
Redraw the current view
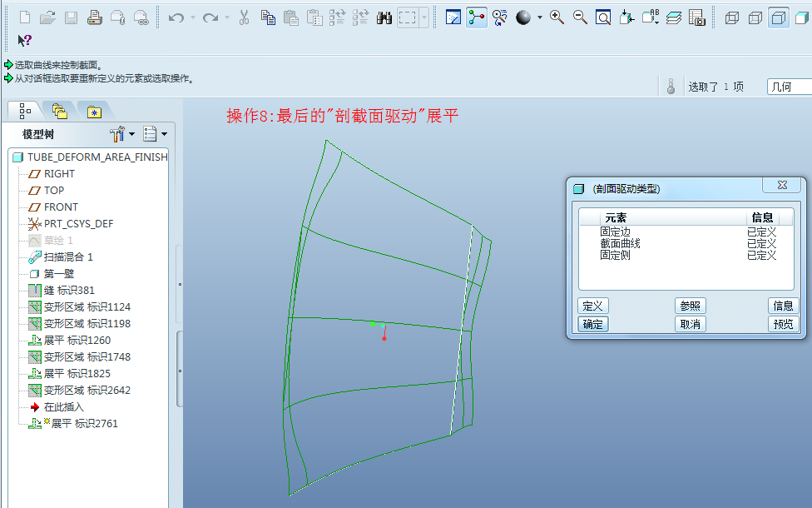pyautogui.click(x=453, y=17)
